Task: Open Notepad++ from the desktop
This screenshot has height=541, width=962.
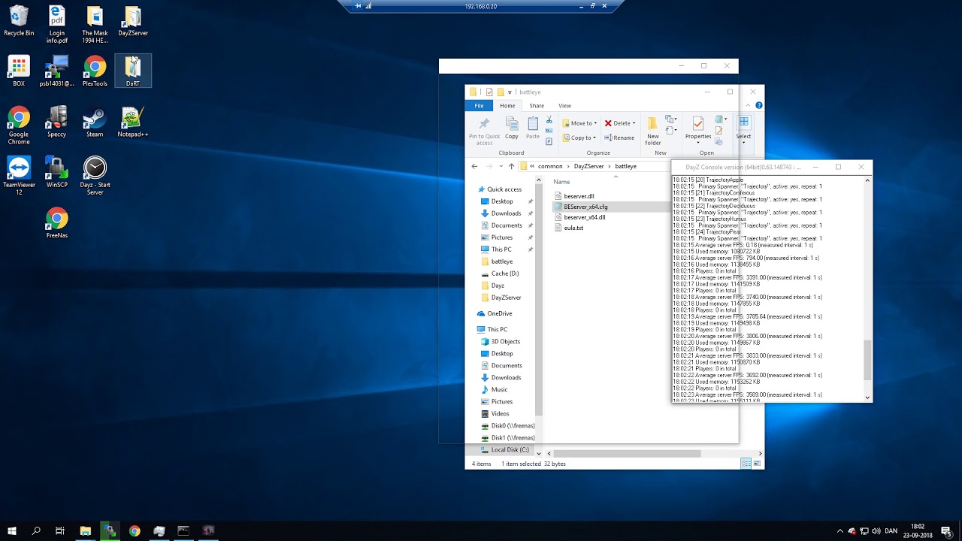Action: (133, 122)
